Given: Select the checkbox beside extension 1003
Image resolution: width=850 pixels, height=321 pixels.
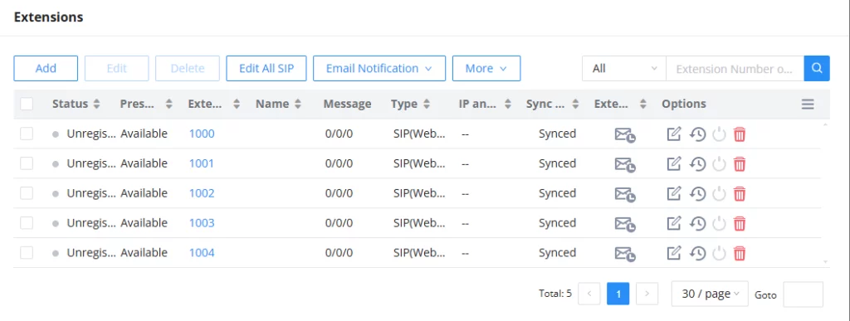Looking at the screenshot, I should coord(27,223).
